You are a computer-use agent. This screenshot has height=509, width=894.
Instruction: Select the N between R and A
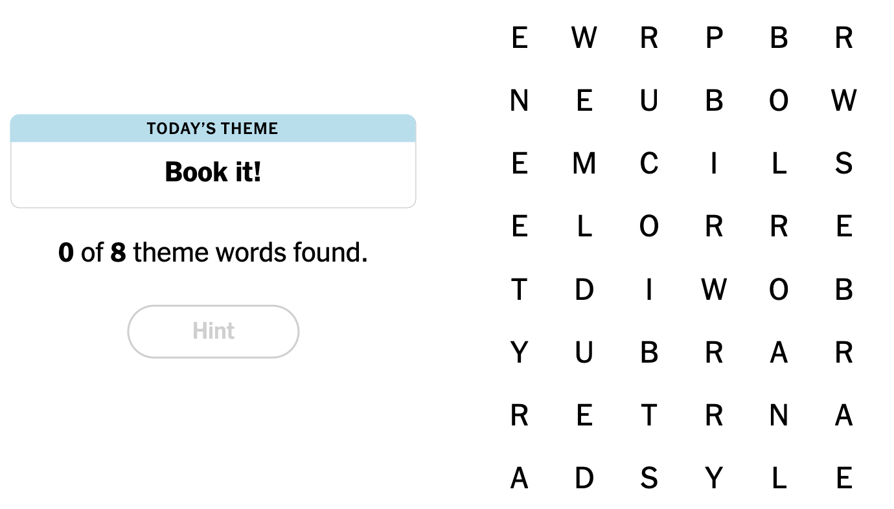pos(778,415)
